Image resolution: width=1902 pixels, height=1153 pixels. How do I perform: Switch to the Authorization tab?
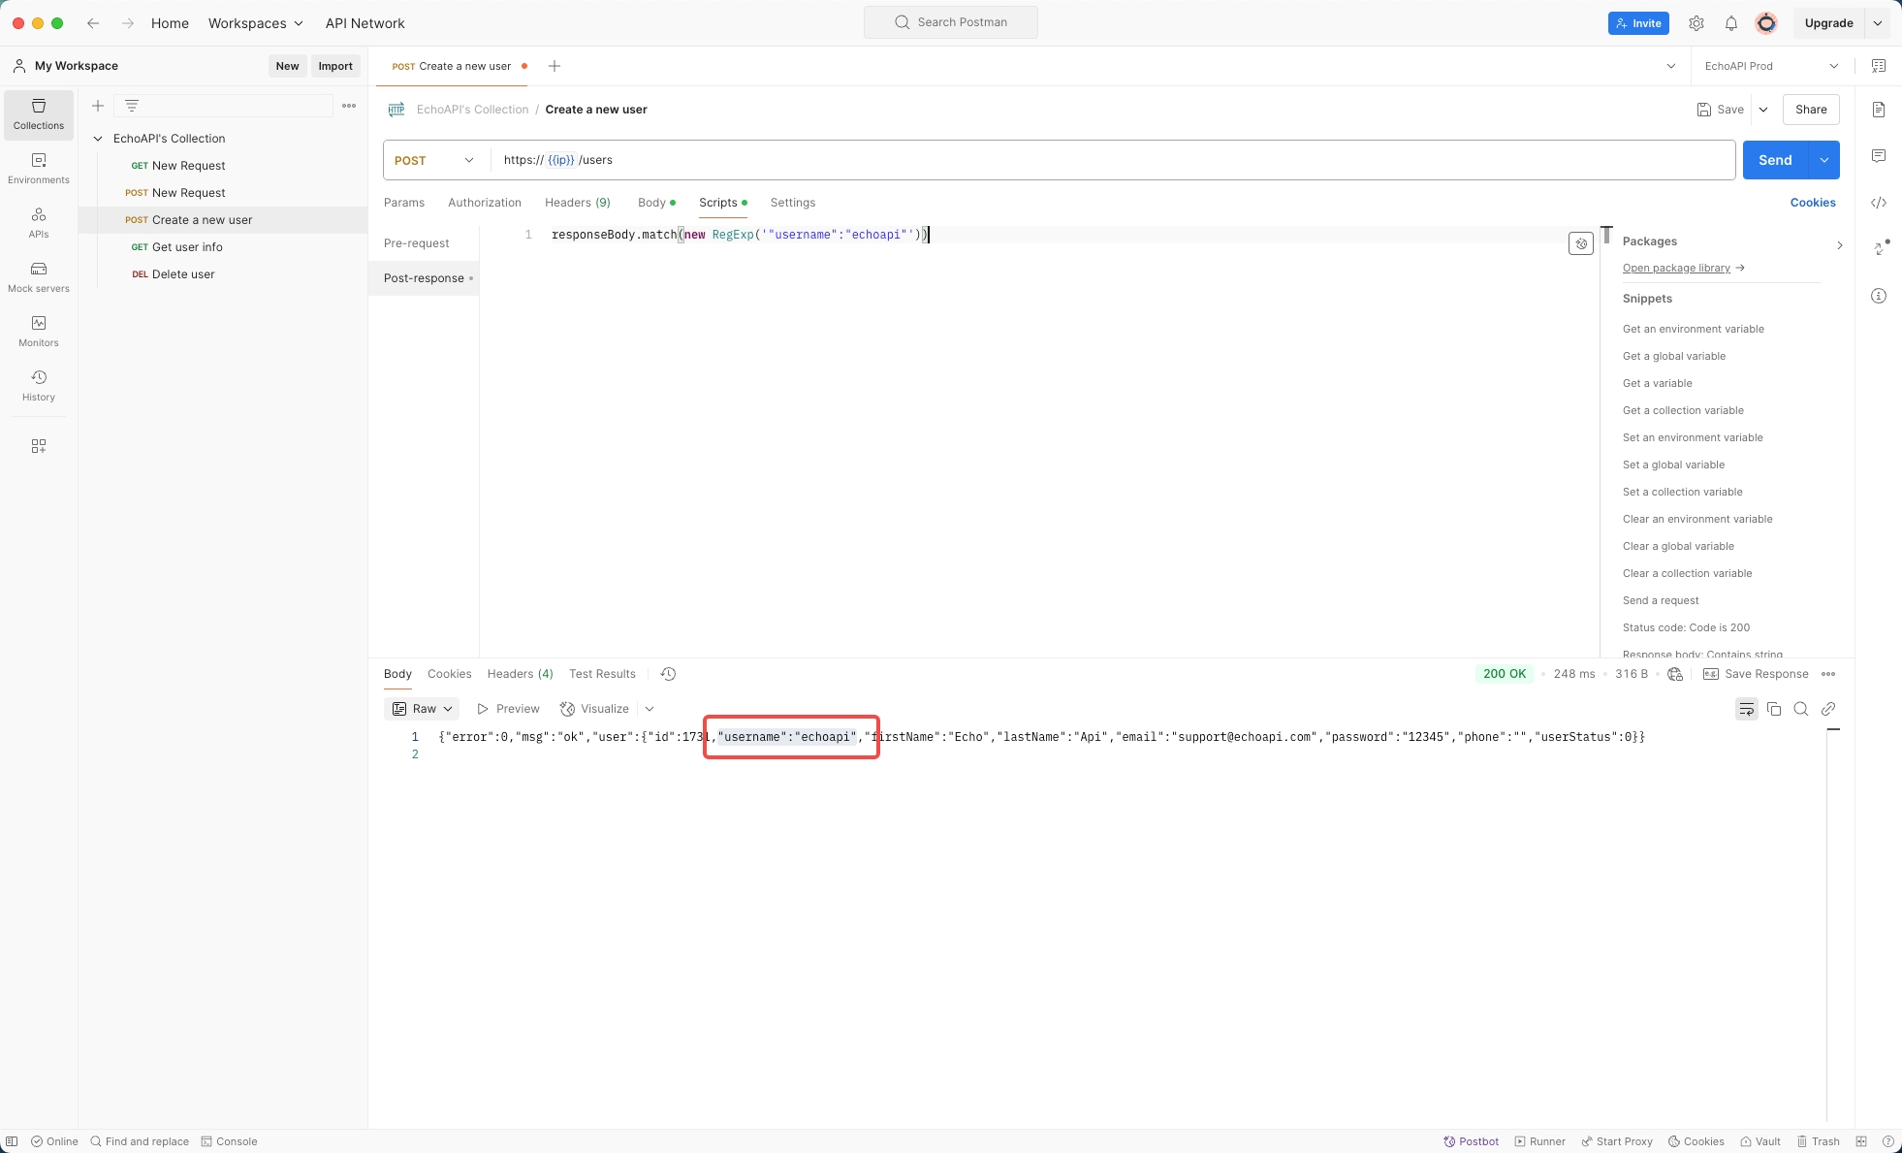pyautogui.click(x=485, y=203)
